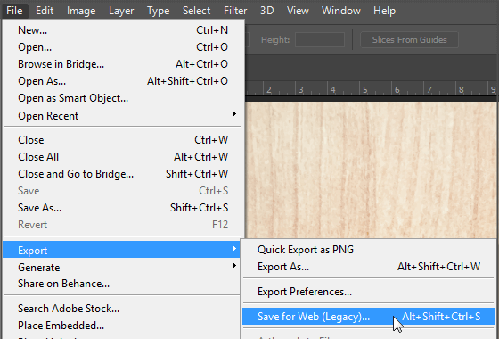Choose Save for Web (Legacy)...

click(x=369, y=317)
